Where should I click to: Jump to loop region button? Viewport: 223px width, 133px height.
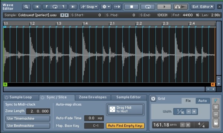coord(55,7)
